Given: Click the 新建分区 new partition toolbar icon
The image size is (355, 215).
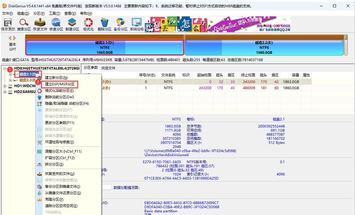Looking at the screenshot, I should [x=72, y=25].
